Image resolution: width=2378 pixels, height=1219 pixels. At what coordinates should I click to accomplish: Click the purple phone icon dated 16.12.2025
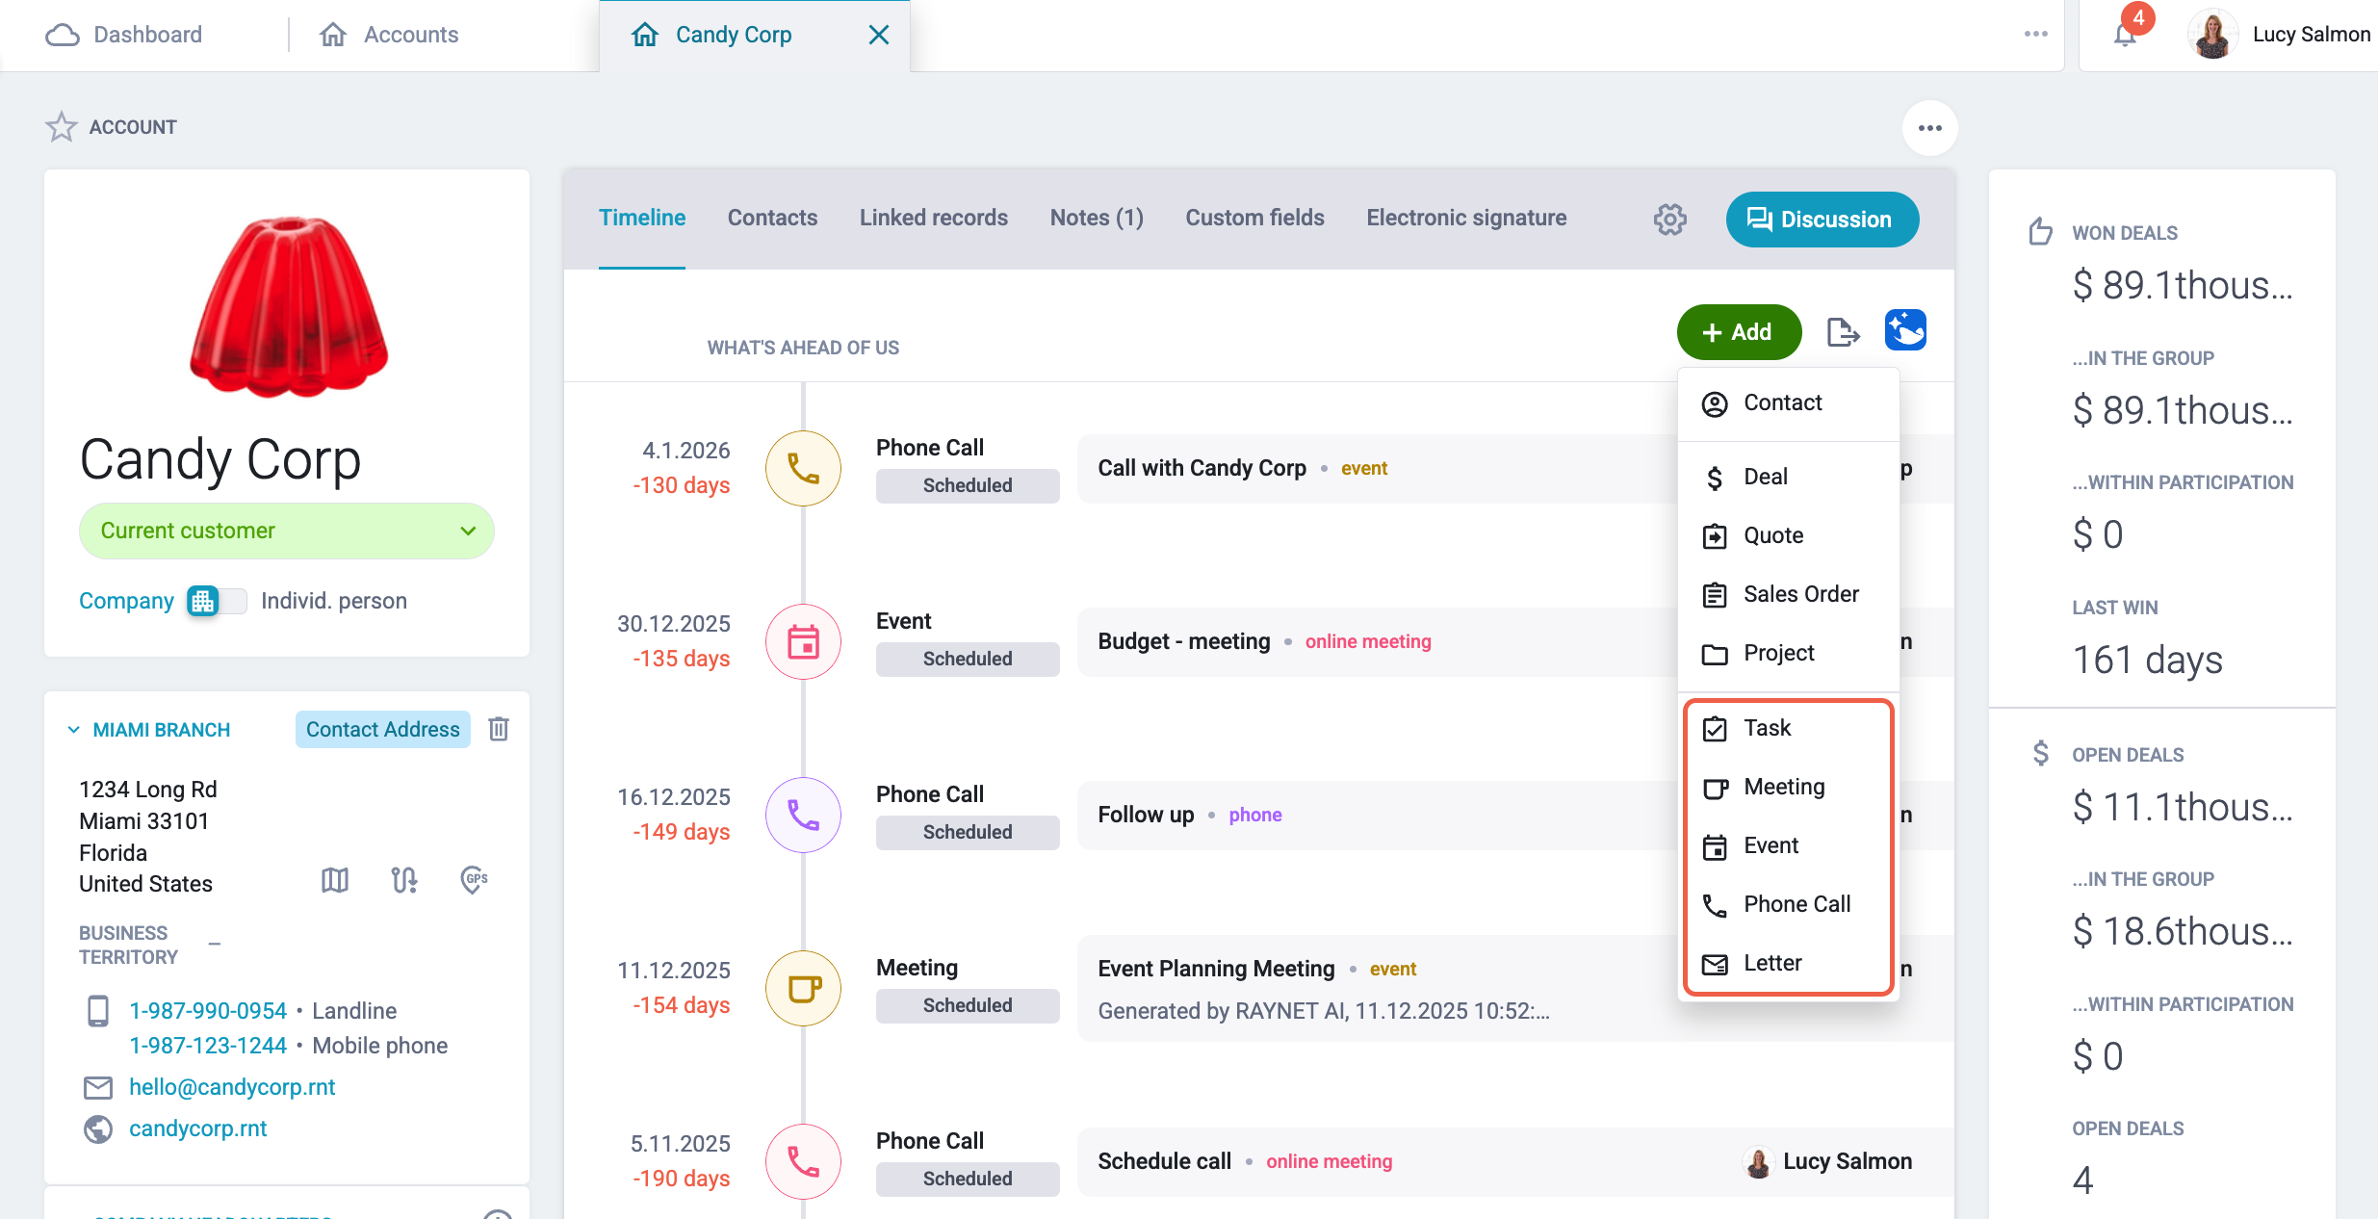(x=803, y=816)
